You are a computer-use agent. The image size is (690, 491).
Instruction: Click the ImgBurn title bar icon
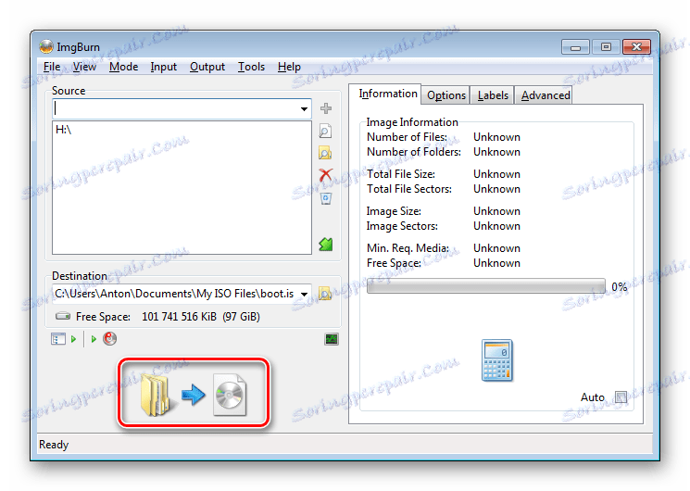(x=45, y=46)
